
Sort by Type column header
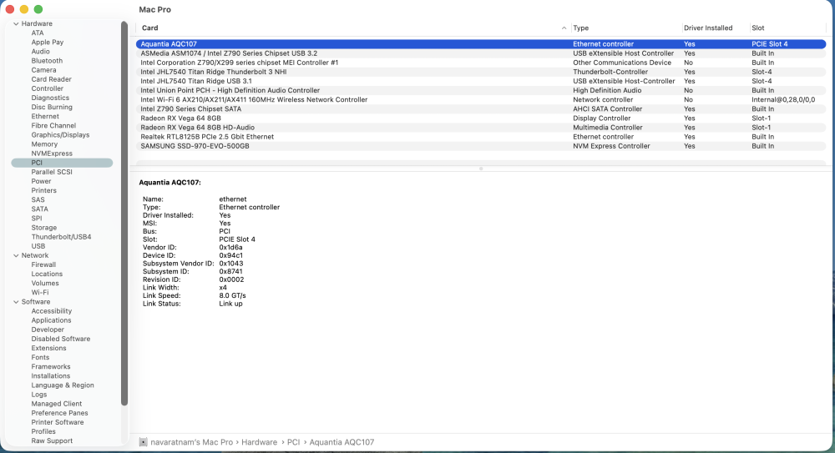tap(580, 28)
